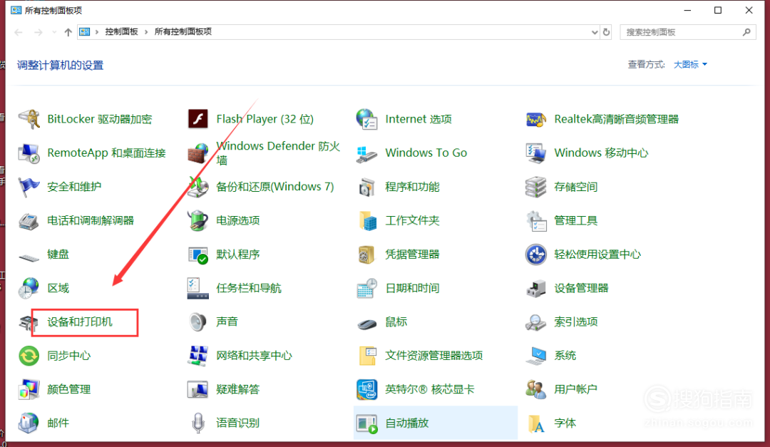Go up one level with up arrow
Image resolution: width=770 pixels, height=447 pixels.
click(x=68, y=32)
